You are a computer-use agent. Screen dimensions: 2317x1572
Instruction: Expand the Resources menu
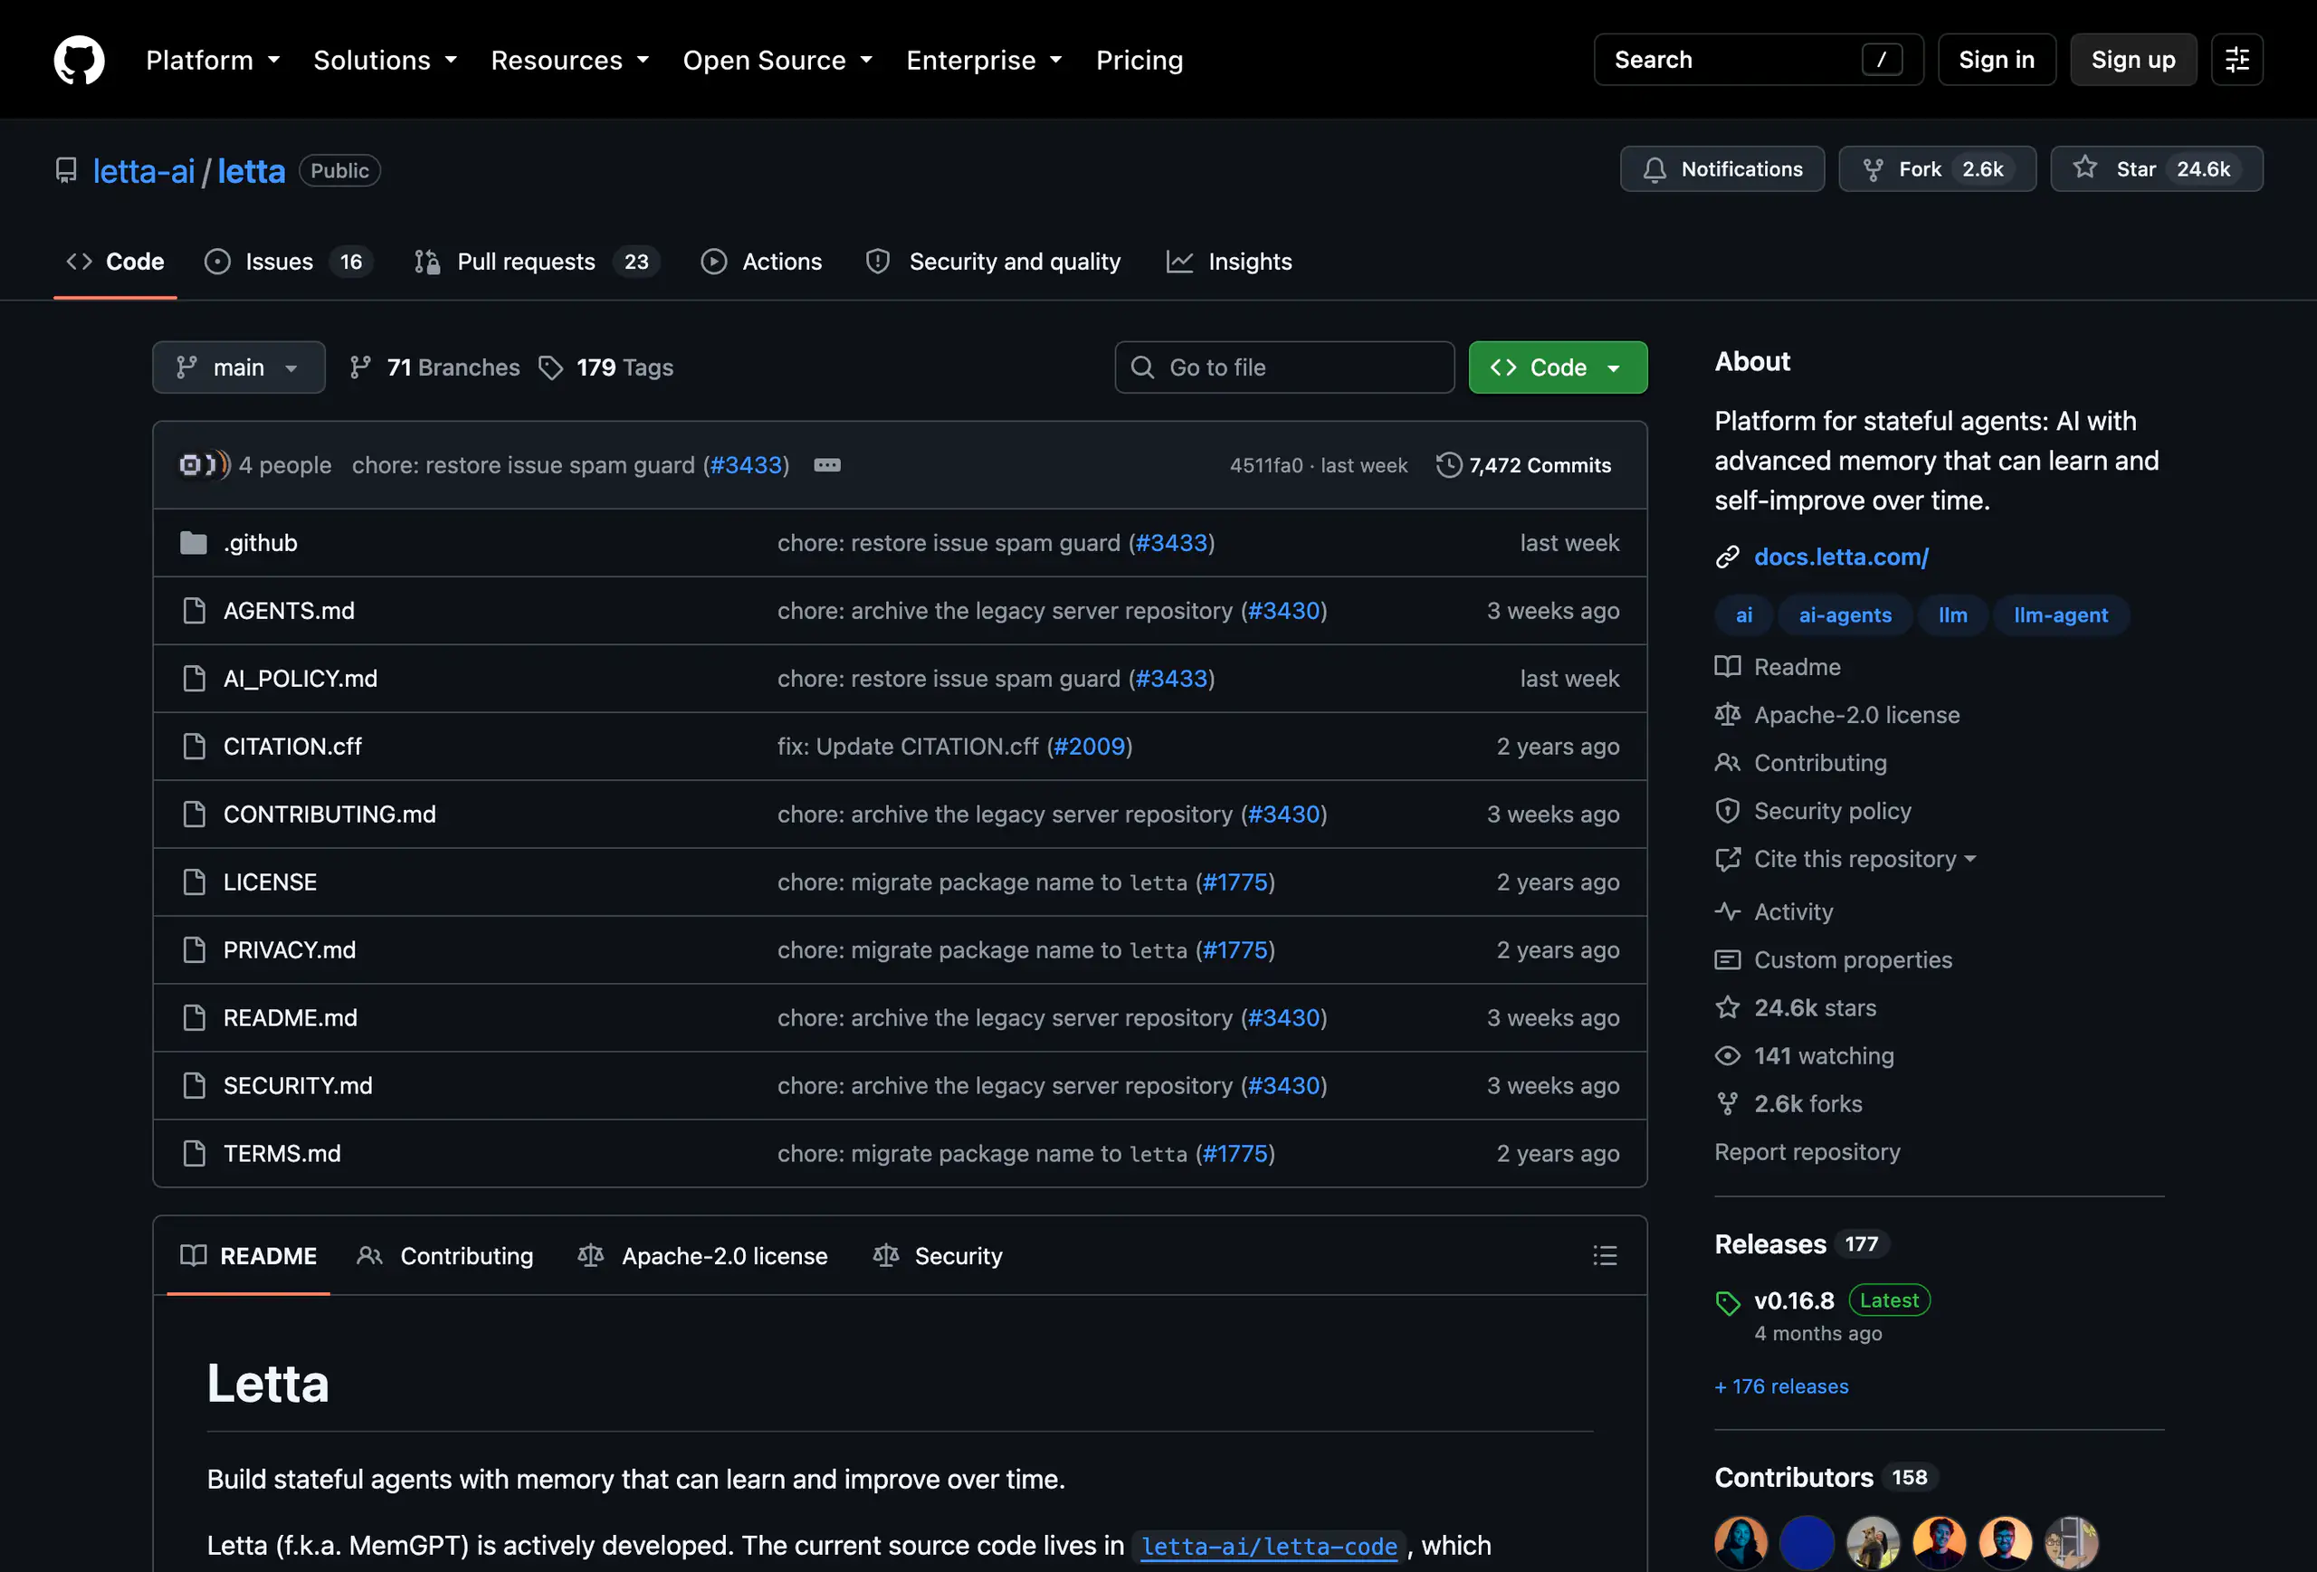point(569,60)
